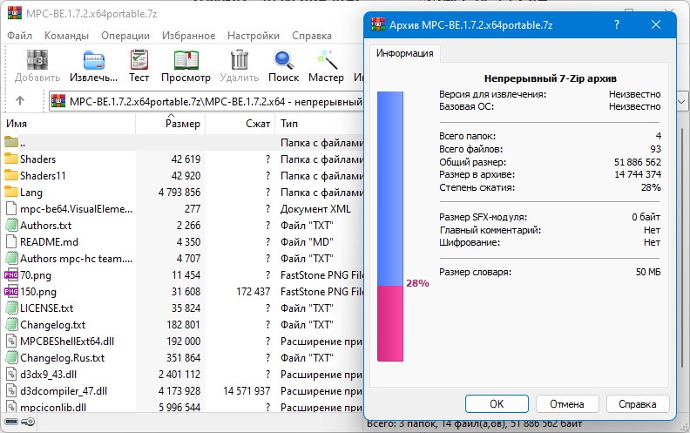Select the Changelog.txt row
Image resolution: width=690 pixels, height=433 pixels.
(x=183, y=325)
